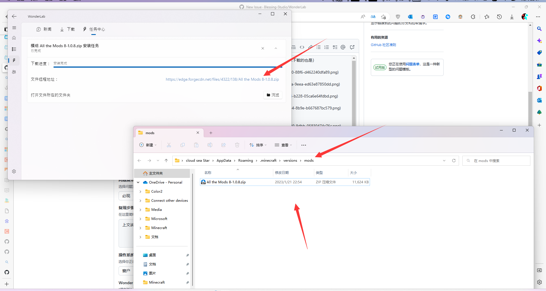Open Edge Downloads from the browser toolbar
The image size is (546, 291).
[x=512, y=17]
